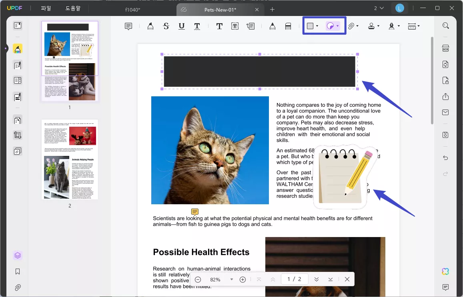
Task: Open the Bookmarks panel icon
Action: [x=18, y=271]
